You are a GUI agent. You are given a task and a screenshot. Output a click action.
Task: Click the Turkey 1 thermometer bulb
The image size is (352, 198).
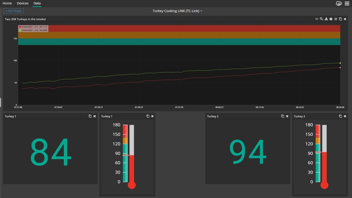(x=132, y=185)
